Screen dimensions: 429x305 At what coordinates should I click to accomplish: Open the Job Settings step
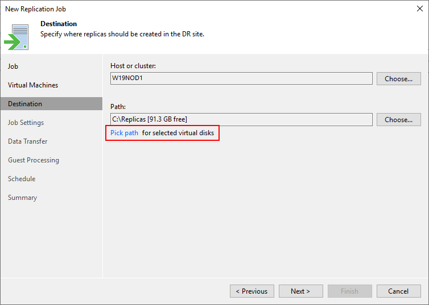[x=26, y=123]
